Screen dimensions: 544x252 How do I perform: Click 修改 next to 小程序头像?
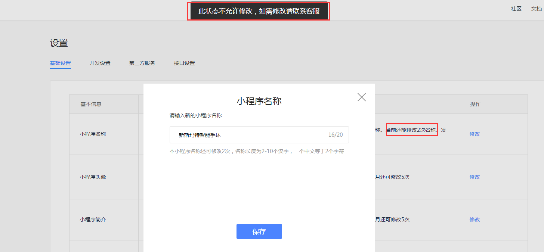tap(474, 177)
